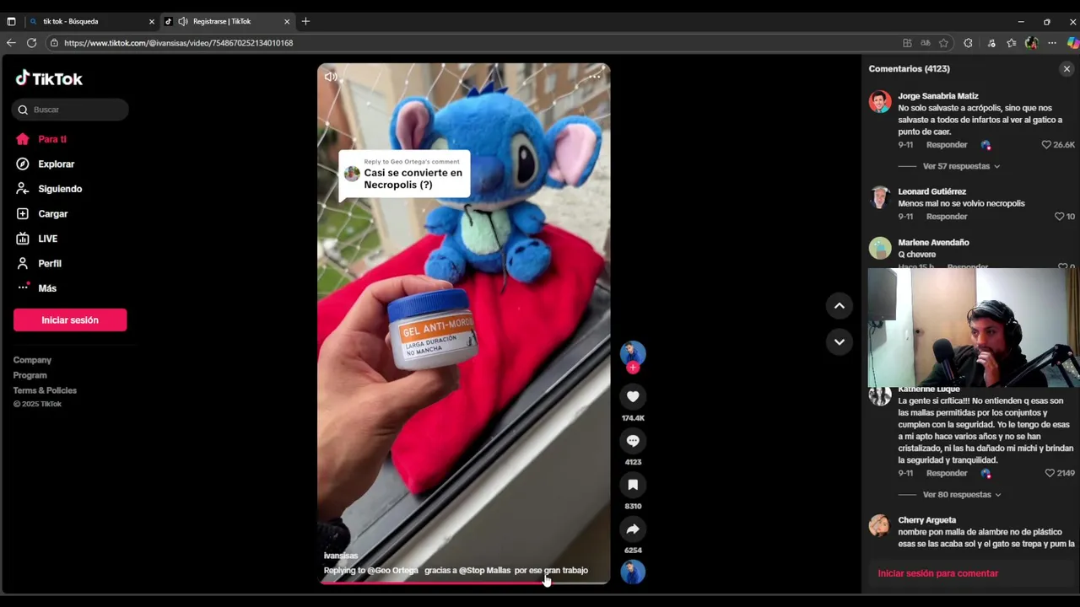Click the Buscar search field
The width and height of the screenshot is (1080, 607).
tap(71, 110)
